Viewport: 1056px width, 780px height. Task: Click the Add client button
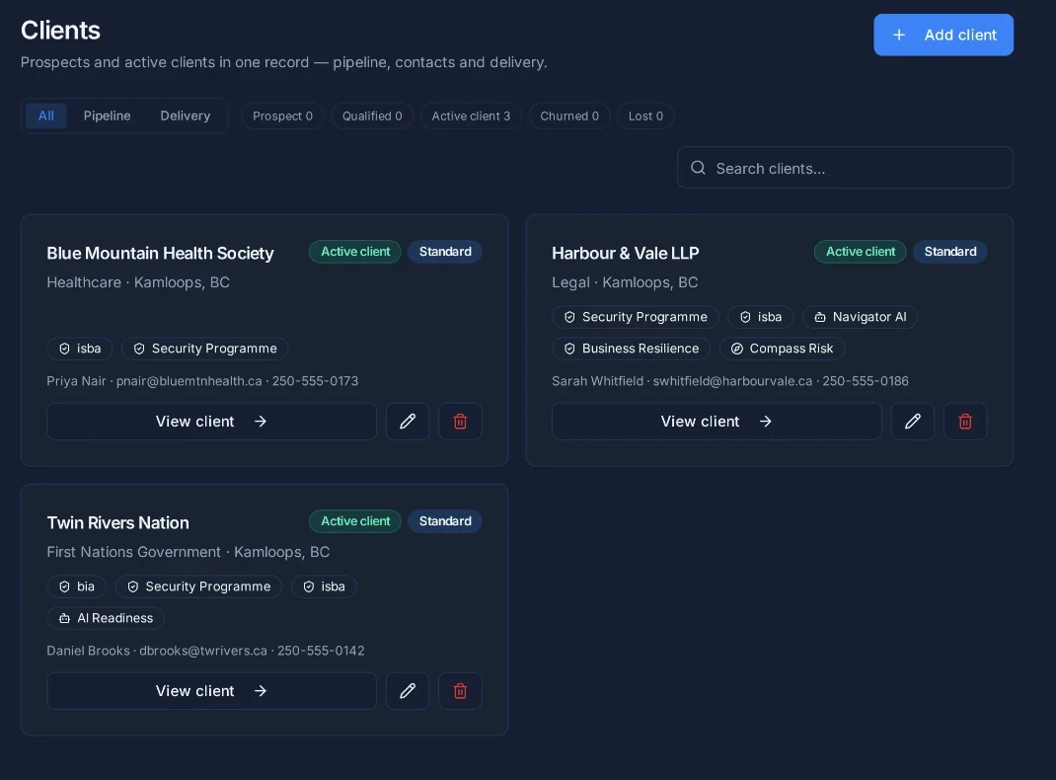pyautogui.click(x=943, y=35)
